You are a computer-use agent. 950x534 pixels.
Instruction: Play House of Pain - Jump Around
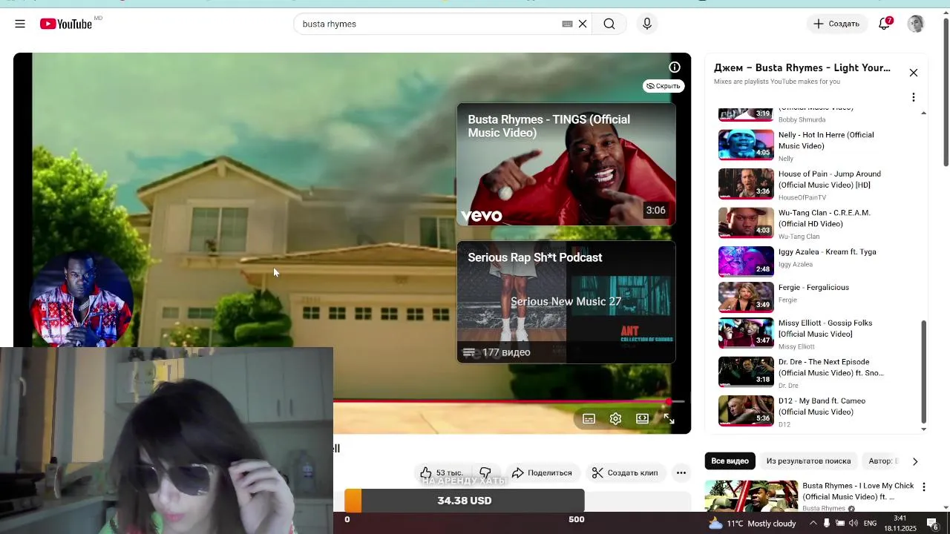click(820, 184)
